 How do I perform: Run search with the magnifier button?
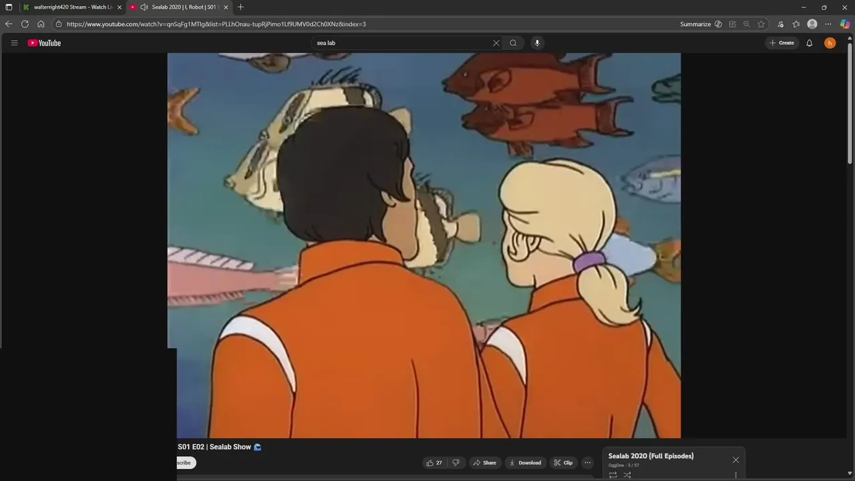(513, 43)
